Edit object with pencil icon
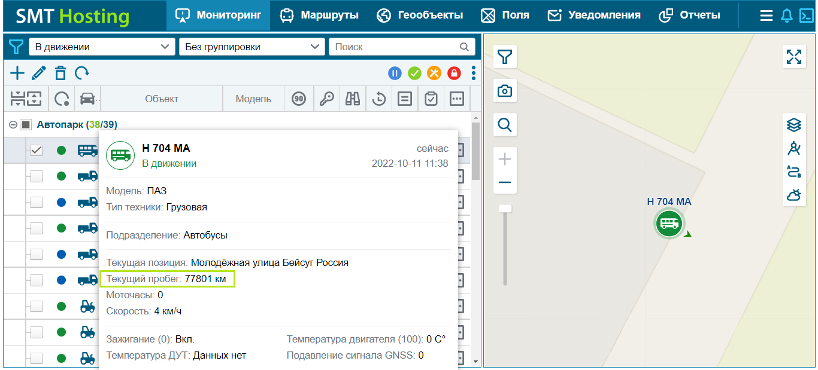 point(39,73)
